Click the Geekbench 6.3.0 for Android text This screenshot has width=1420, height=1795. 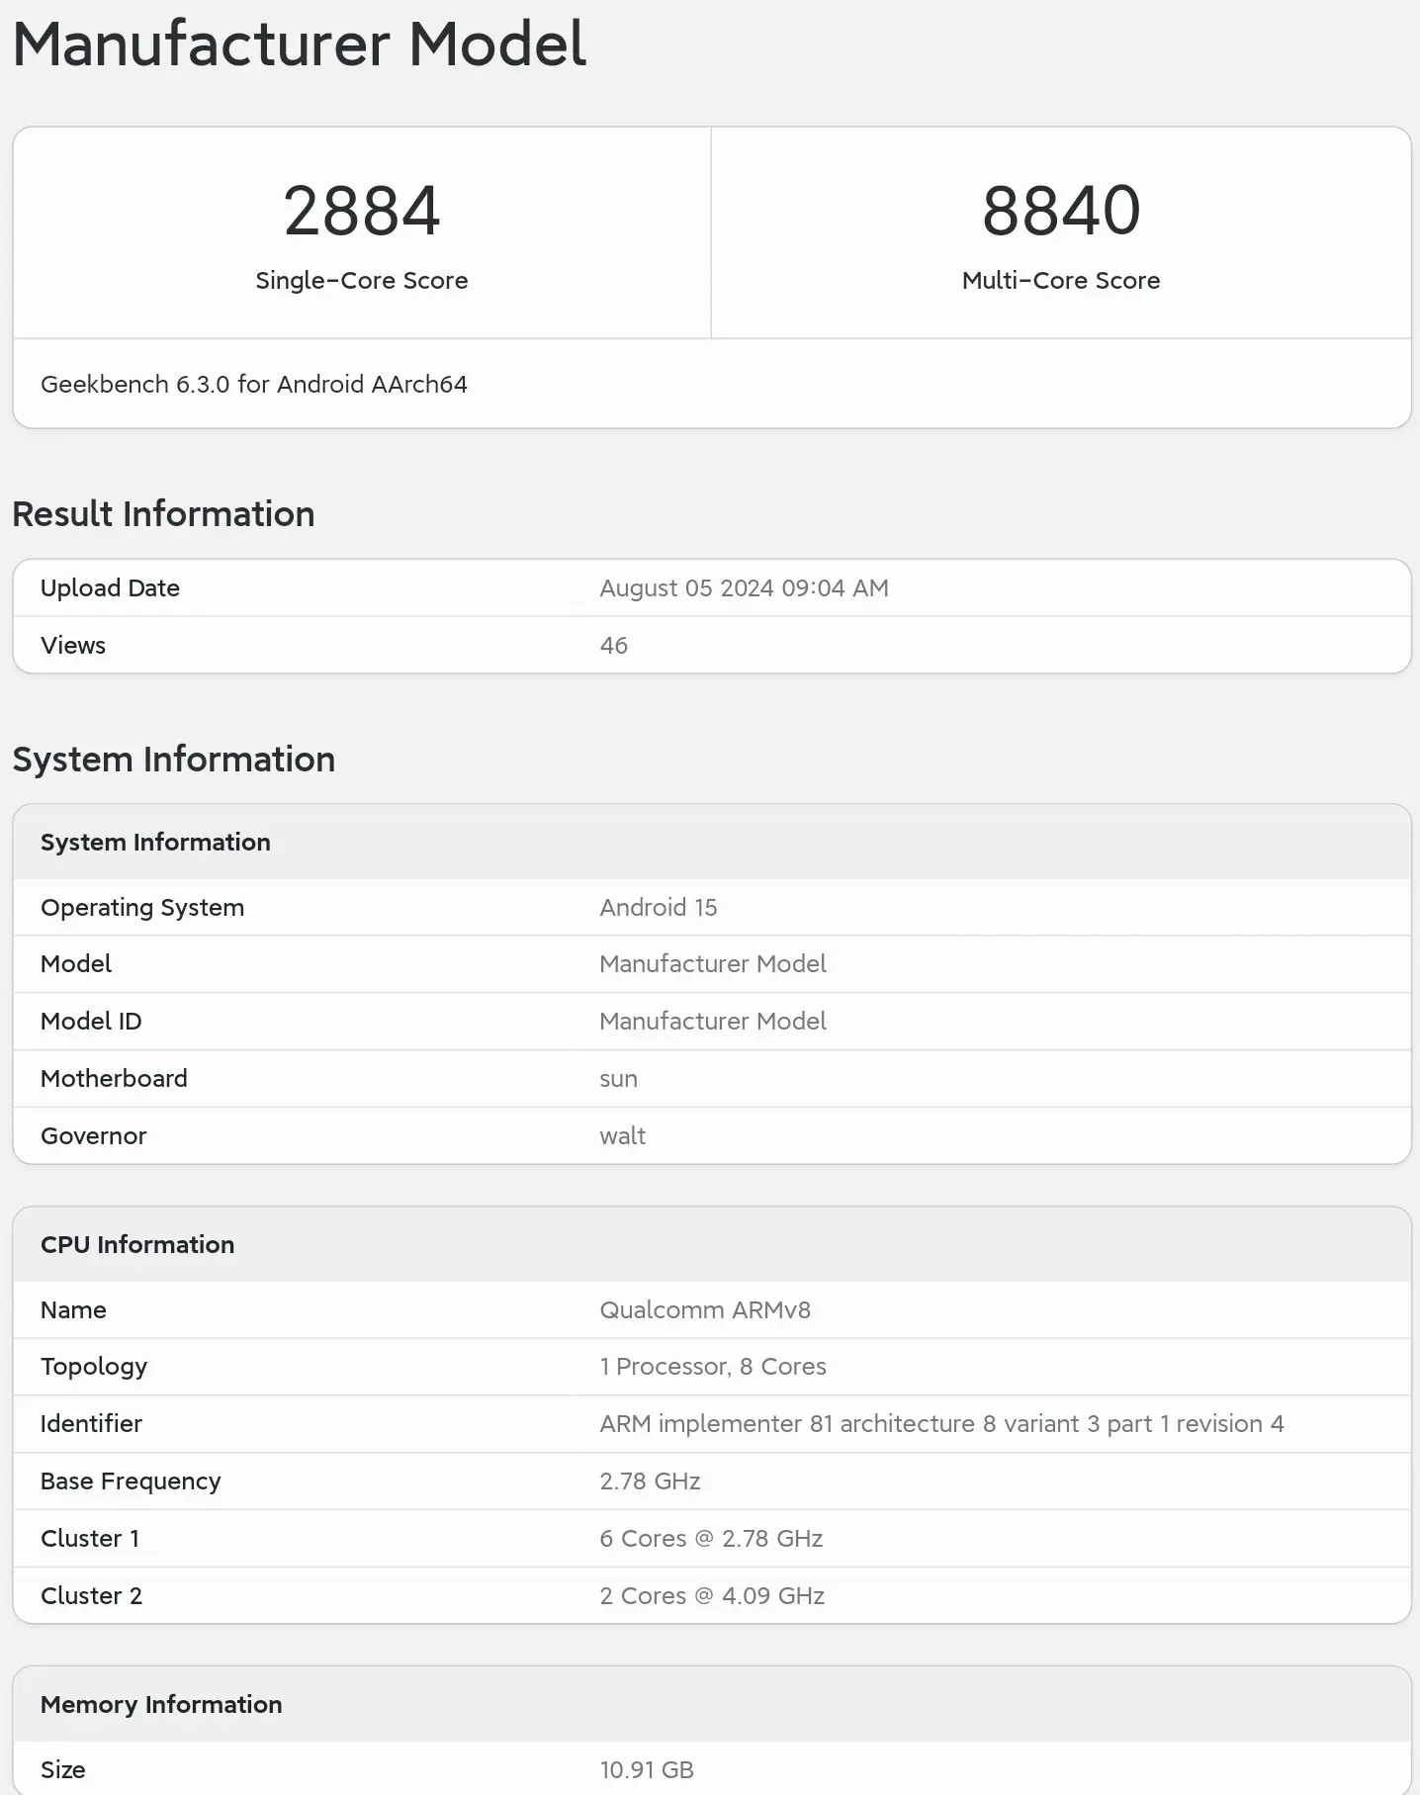point(254,385)
